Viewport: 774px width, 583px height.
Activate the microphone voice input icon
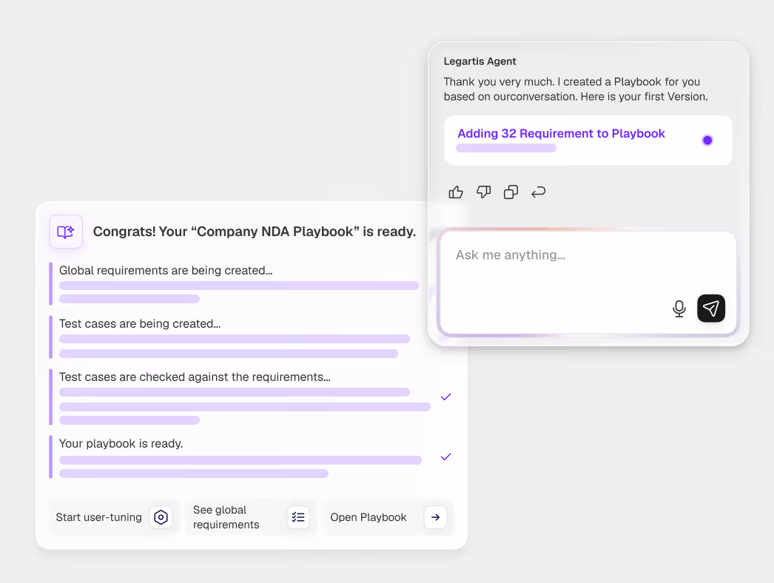pyautogui.click(x=679, y=309)
